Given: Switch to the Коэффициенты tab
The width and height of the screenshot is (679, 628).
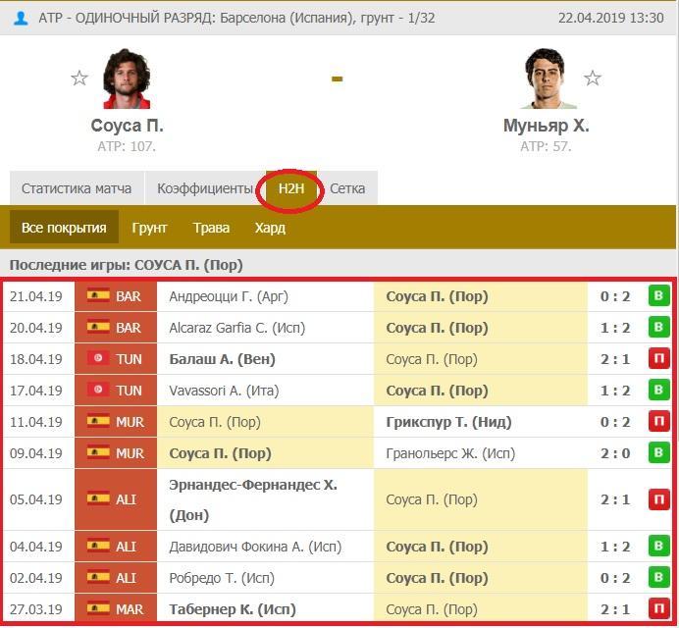Looking at the screenshot, I should pos(205,188).
